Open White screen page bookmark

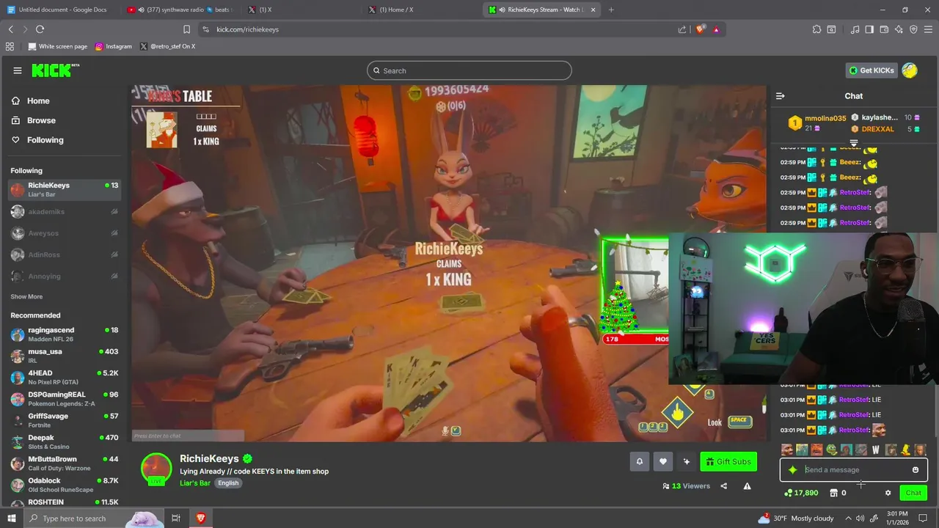coord(57,46)
